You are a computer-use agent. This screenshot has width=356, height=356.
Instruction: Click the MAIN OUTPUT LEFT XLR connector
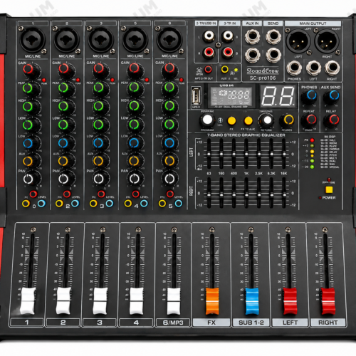298,41
